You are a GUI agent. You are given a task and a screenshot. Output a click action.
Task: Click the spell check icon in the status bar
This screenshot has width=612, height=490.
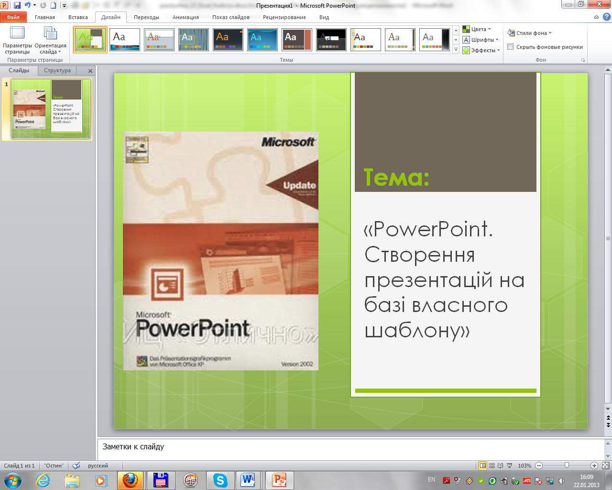coord(76,466)
